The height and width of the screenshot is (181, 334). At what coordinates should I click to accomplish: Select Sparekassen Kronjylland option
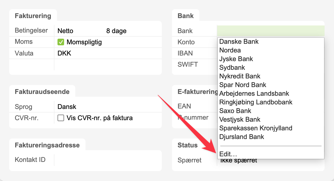(256, 128)
